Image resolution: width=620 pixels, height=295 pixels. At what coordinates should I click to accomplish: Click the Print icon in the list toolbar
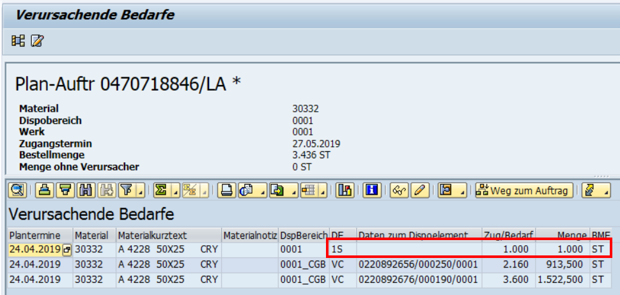225,190
